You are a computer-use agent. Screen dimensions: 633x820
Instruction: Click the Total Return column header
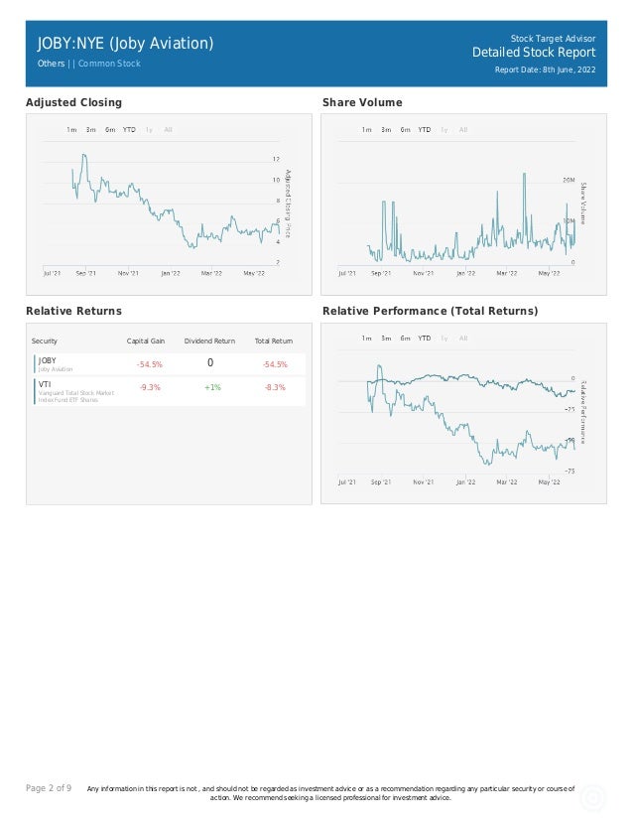pos(274,341)
